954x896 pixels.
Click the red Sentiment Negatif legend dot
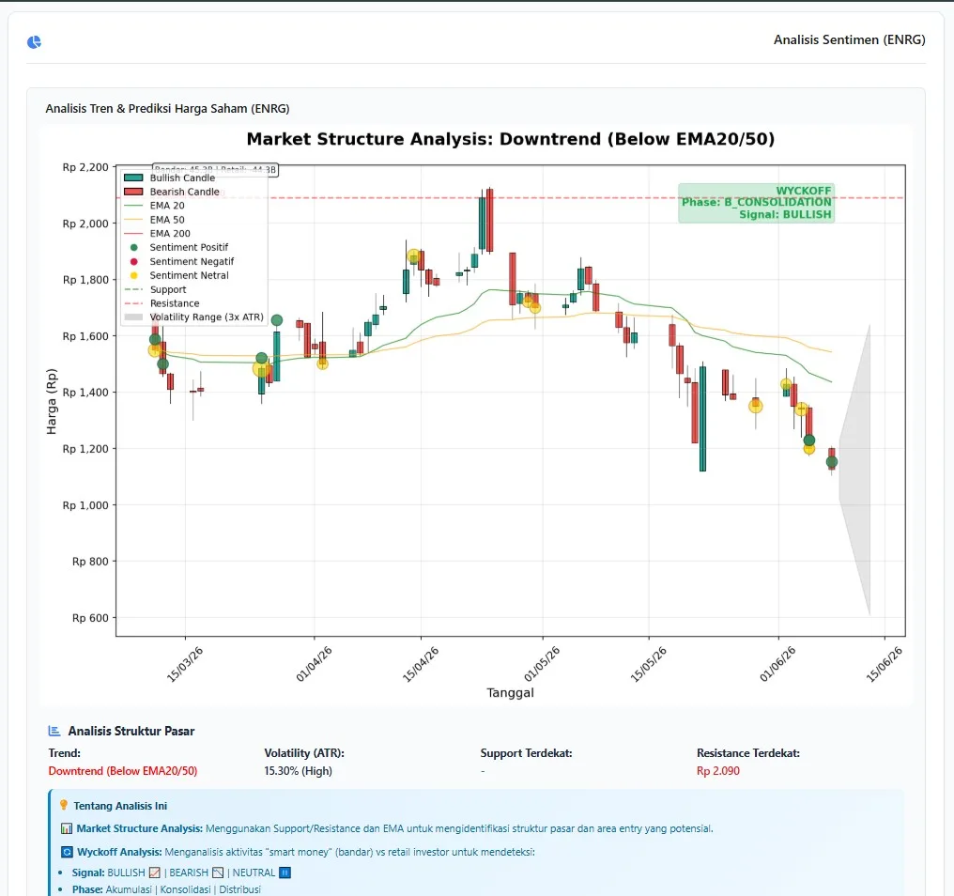pos(134,262)
